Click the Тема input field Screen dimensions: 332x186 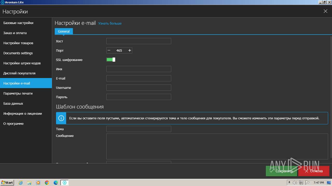(139, 129)
